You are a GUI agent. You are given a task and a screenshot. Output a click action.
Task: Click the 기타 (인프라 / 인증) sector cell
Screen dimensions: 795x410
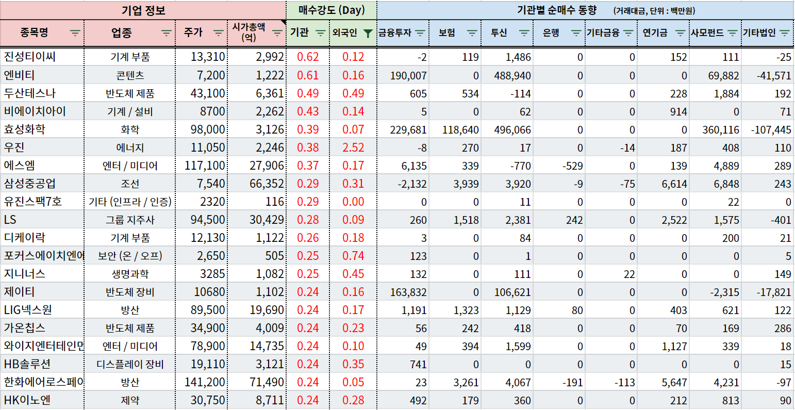pyautogui.click(x=130, y=201)
